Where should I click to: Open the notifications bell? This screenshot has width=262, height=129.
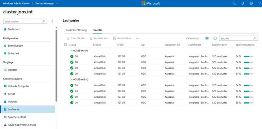coord(243,3)
